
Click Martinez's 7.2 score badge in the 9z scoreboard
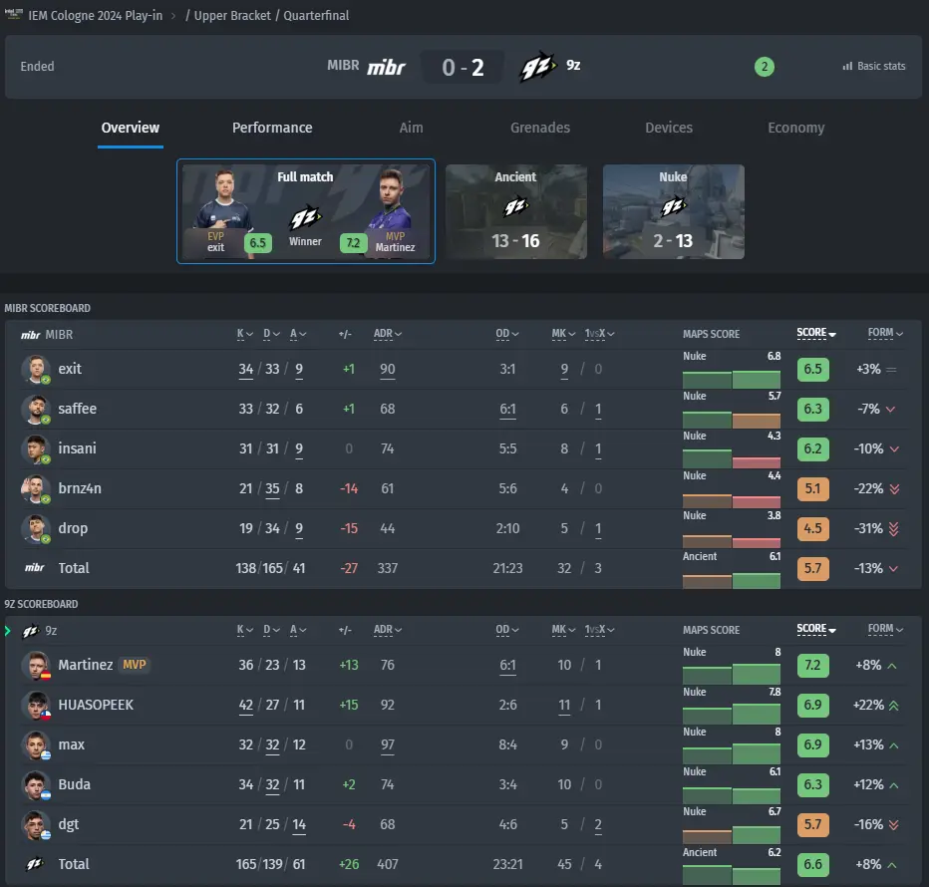click(x=813, y=666)
